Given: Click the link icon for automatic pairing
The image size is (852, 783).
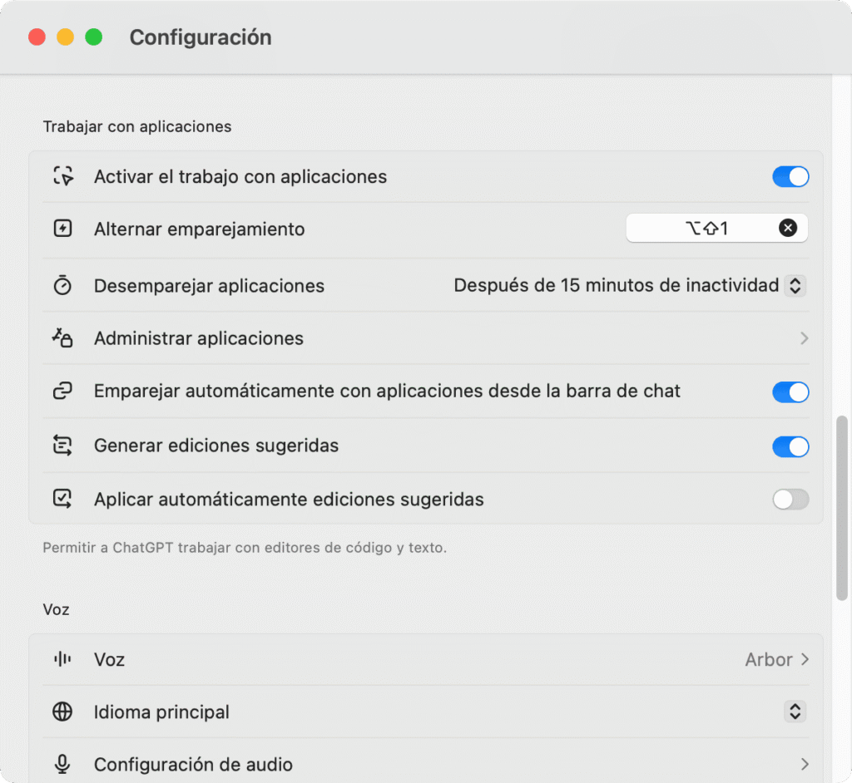Looking at the screenshot, I should coord(62,392).
